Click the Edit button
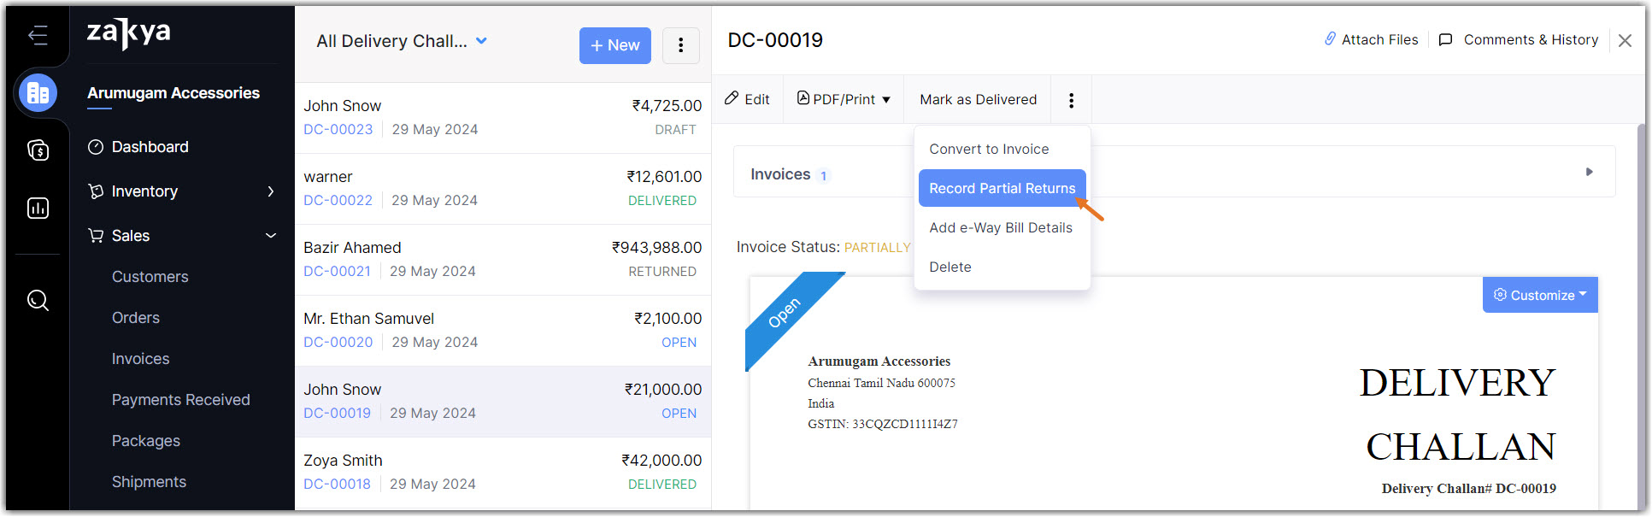This screenshot has height=517, width=1652. click(x=748, y=99)
